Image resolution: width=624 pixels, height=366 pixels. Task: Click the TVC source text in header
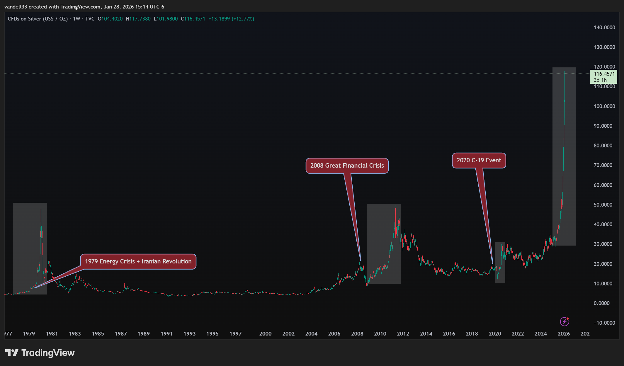click(90, 19)
